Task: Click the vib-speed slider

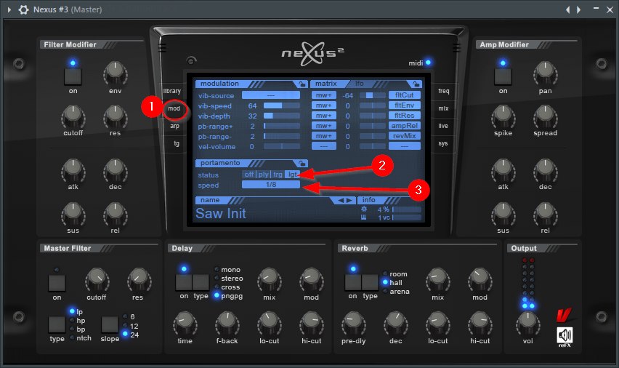Action: 283,105
